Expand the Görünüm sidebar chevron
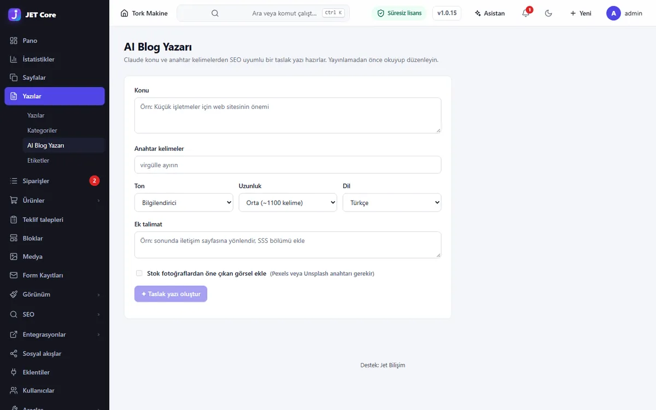This screenshot has height=410, width=656. 99,295
